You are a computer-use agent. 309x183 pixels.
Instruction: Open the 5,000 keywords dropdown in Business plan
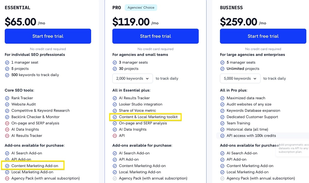240,78
